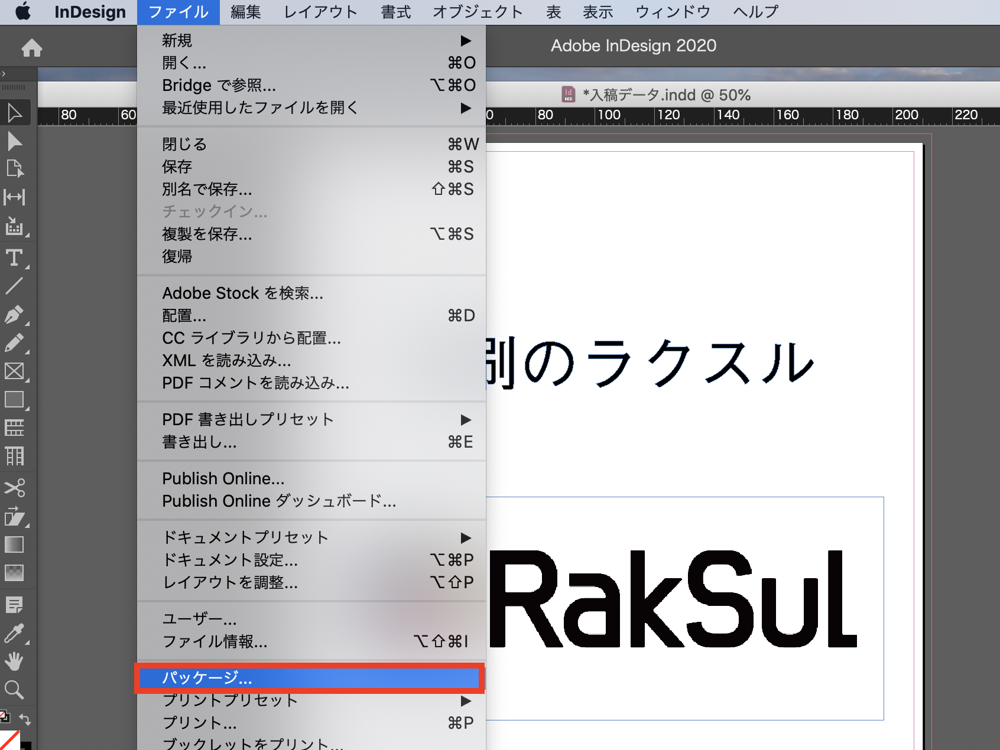This screenshot has width=1000, height=750.
Task: Open the オブジェクト menu
Action: pyautogui.click(x=478, y=12)
